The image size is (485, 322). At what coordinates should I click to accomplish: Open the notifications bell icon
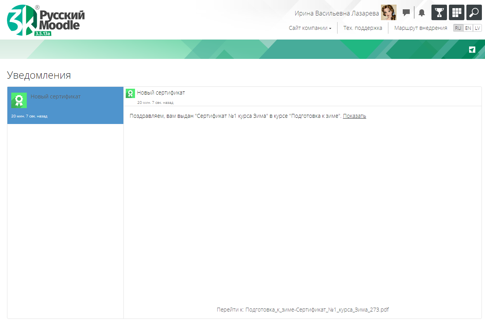coord(422,13)
